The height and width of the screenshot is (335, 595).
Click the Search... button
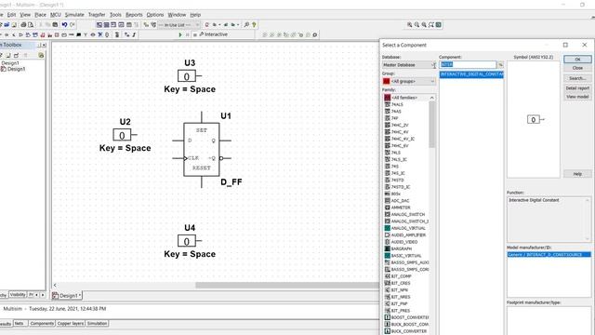tap(577, 78)
